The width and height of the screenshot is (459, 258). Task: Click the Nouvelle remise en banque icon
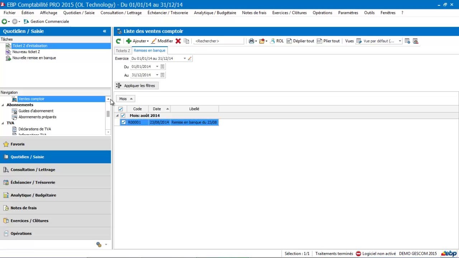coord(8,58)
